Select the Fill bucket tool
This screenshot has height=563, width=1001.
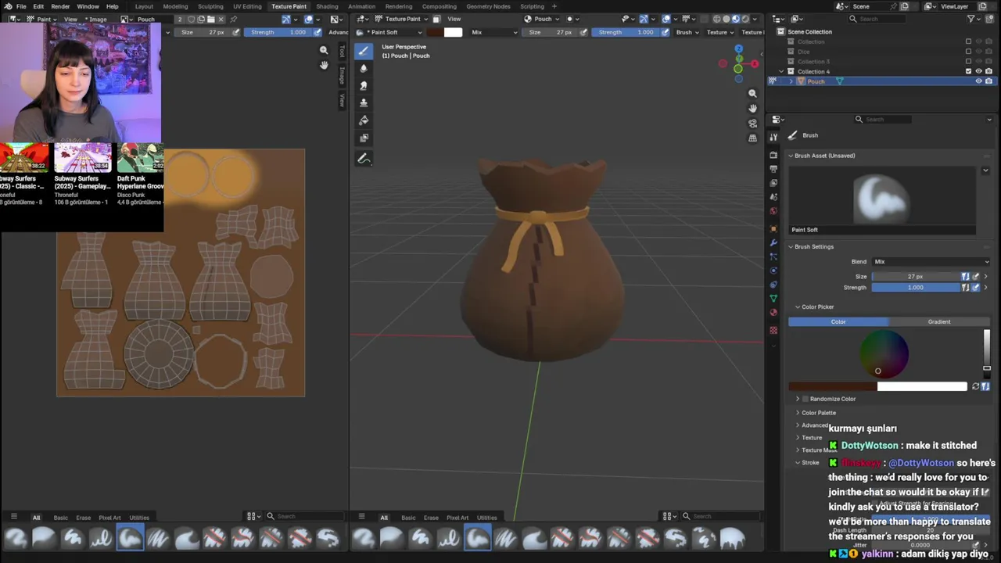point(364,120)
